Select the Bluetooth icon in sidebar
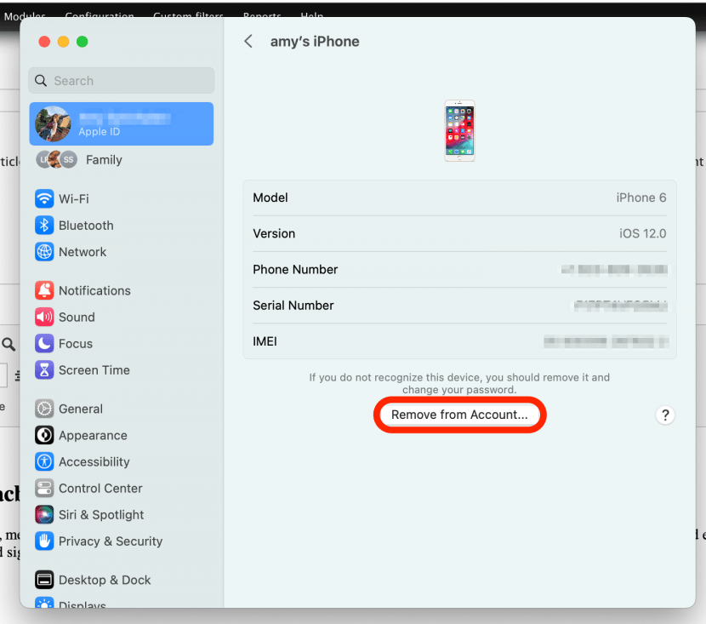The width and height of the screenshot is (706, 624). click(x=44, y=226)
